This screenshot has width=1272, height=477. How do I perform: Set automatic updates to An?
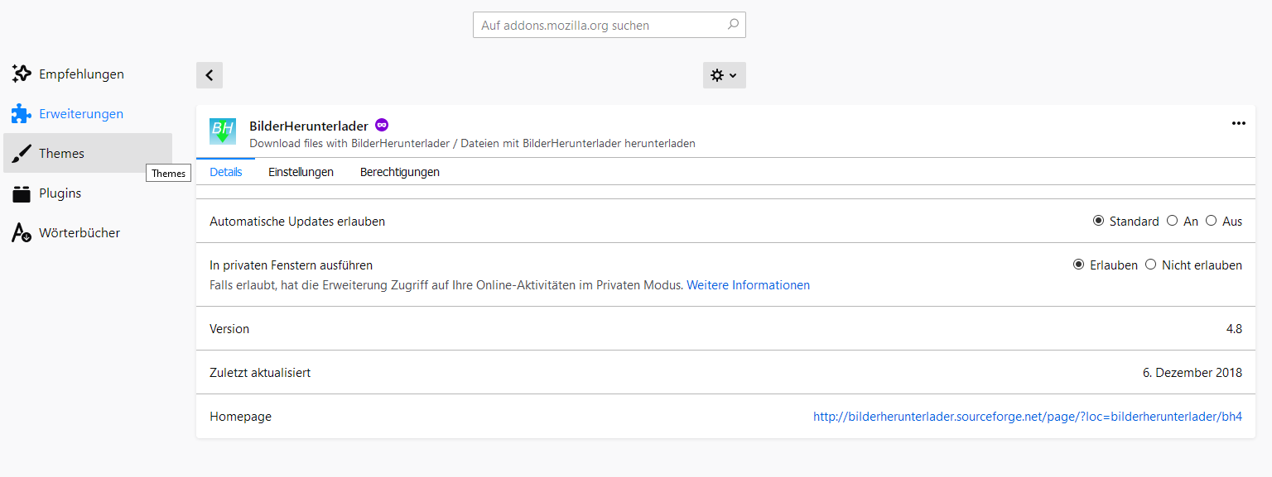(1172, 221)
